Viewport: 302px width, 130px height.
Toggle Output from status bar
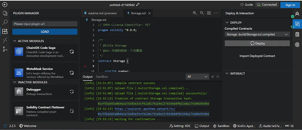(x=202, y=126)
